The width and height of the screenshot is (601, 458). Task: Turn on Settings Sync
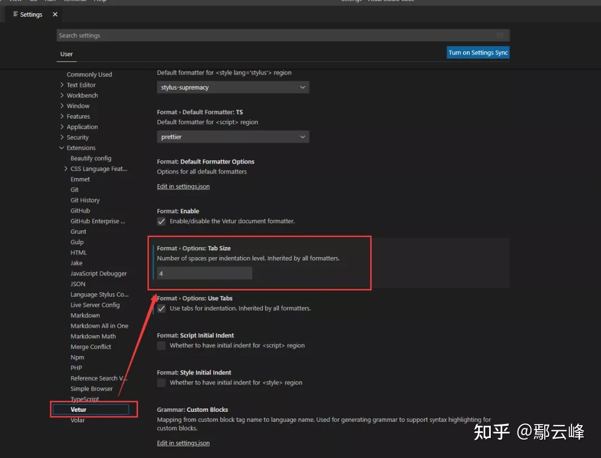point(478,52)
